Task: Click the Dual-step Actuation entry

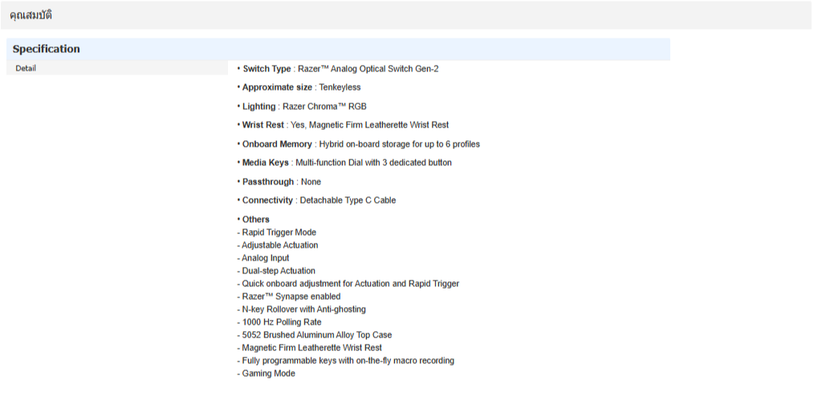Action: tap(276, 270)
